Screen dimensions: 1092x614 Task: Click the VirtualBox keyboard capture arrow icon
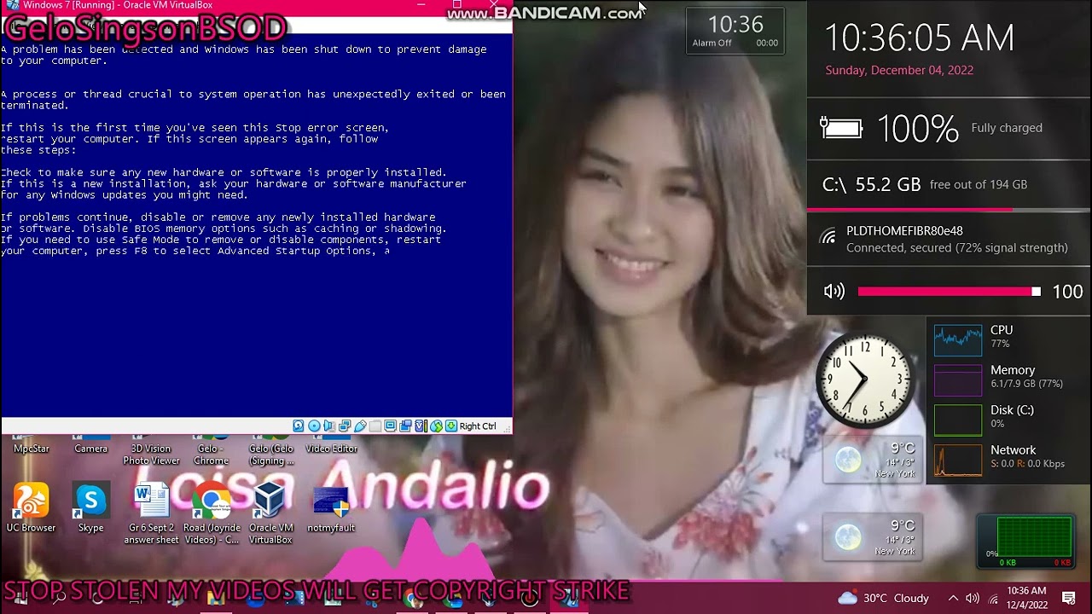[x=451, y=426]
